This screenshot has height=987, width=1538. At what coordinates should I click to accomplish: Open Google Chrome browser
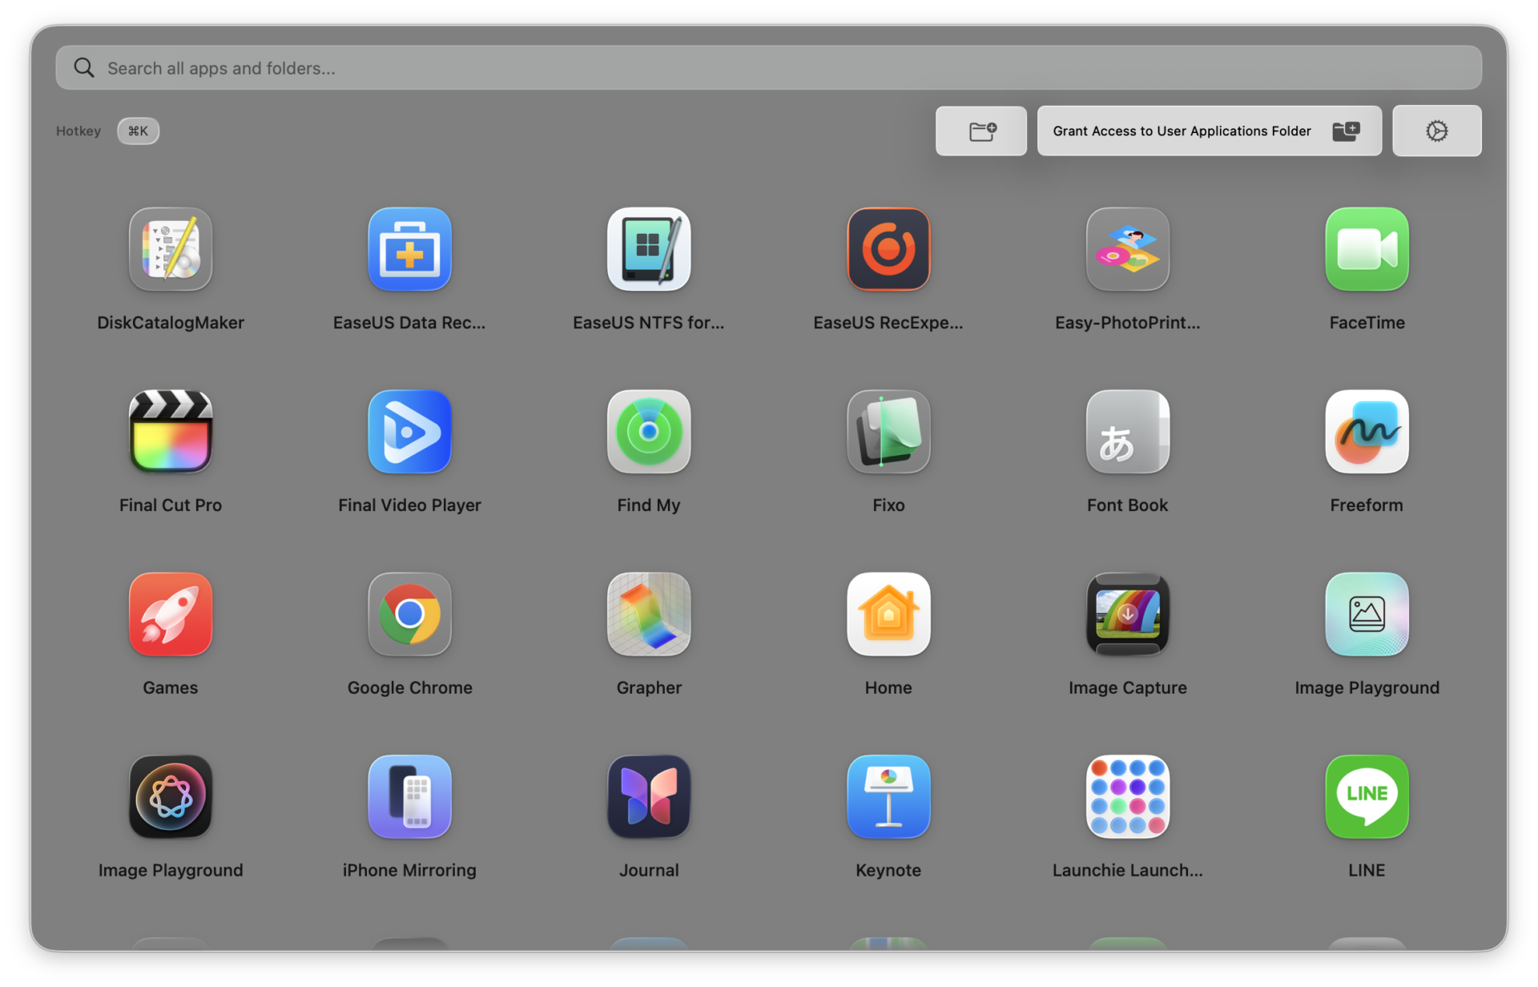[409, 614]
